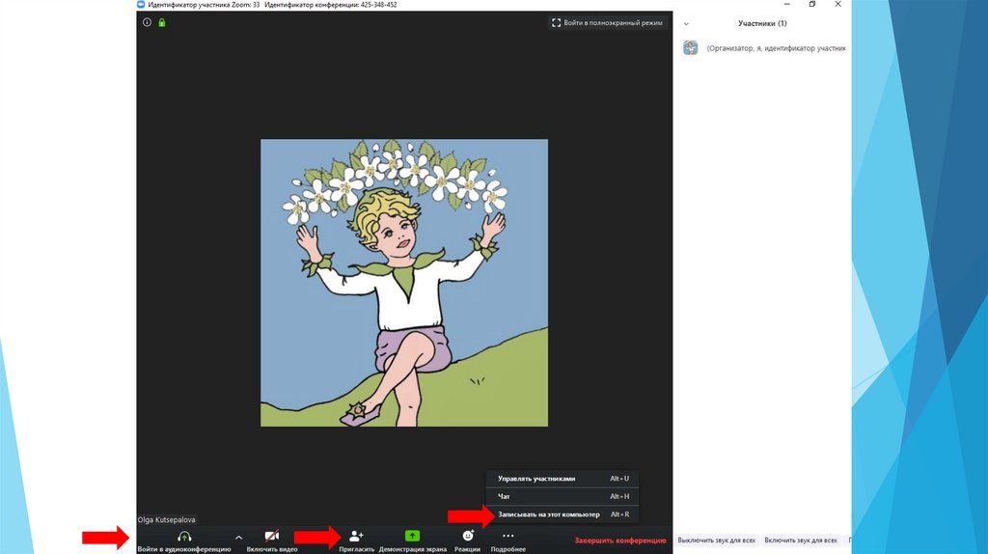Screen dimensions: 988x554
Task: Click the Invite (Пригласить) person icon
Action: coord(356,536)
